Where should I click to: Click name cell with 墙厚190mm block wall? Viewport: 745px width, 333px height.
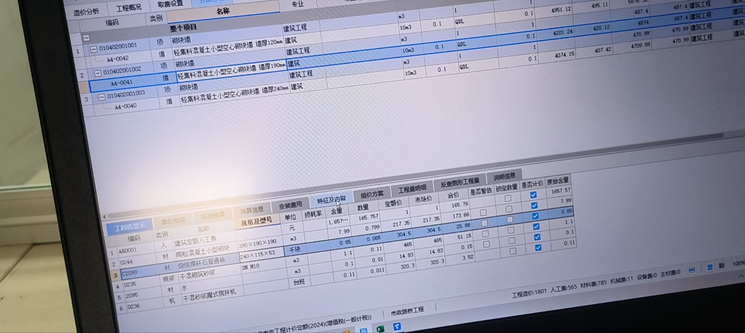(x=232, y=70)
